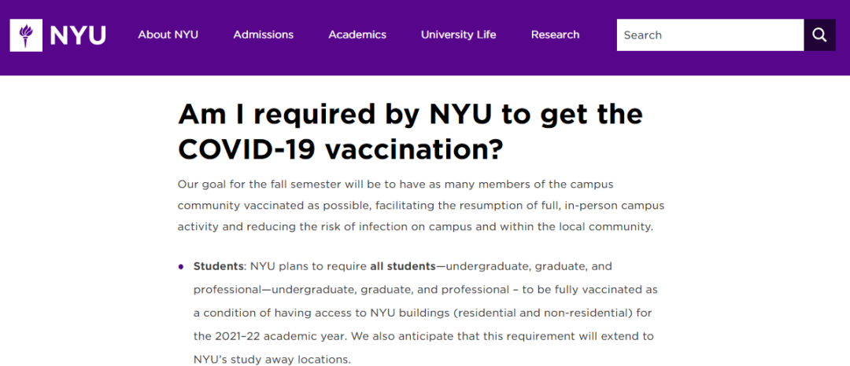Select Academics in the navigation bar
This screenshot has height=366, width=850.
357,35
